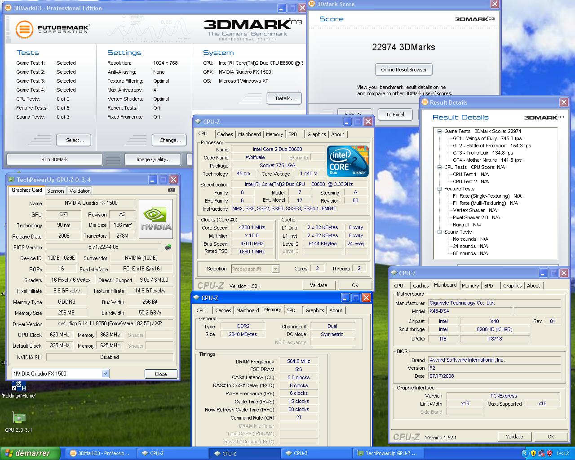The height and width of the screenshot is (460, 575).
Task: Click the 22974 3DMarks score text
Action: click(403, 47)
